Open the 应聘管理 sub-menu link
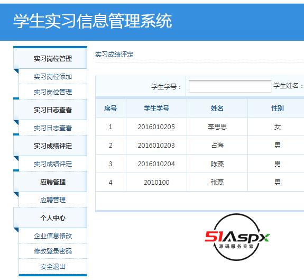304x280 pixels. [x=53, y=200]
